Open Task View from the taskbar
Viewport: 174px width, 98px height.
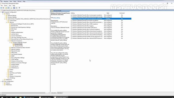click(x=11, y=97)
